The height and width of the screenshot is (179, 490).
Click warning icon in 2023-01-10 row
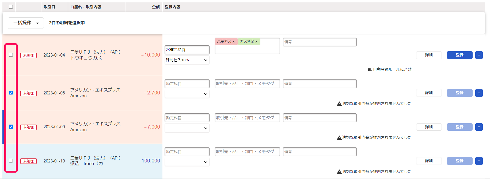click(339, 172)
